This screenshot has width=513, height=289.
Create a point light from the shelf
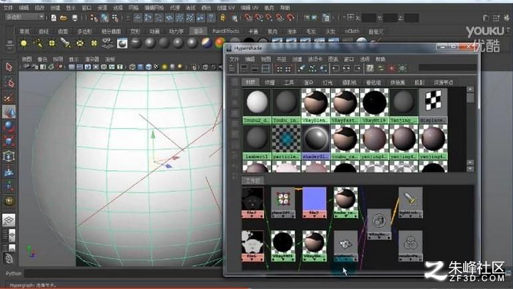[52, 43]
